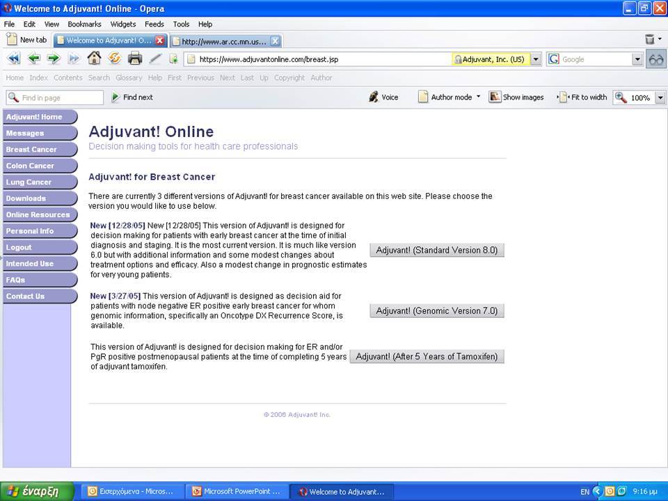668x501 pixels.
Task: Open the Bookmarks menu
Action: pyautogui.click(x=84, y=24)
